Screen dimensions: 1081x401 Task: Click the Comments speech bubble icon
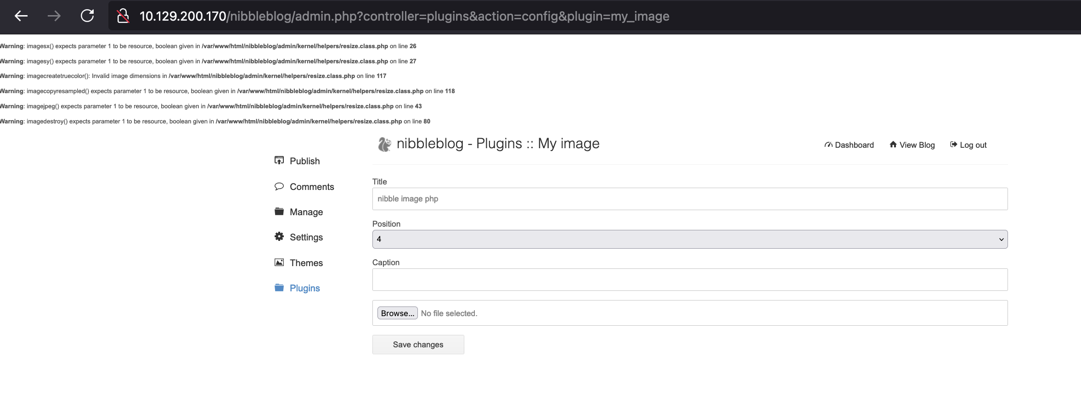[279, 186]
